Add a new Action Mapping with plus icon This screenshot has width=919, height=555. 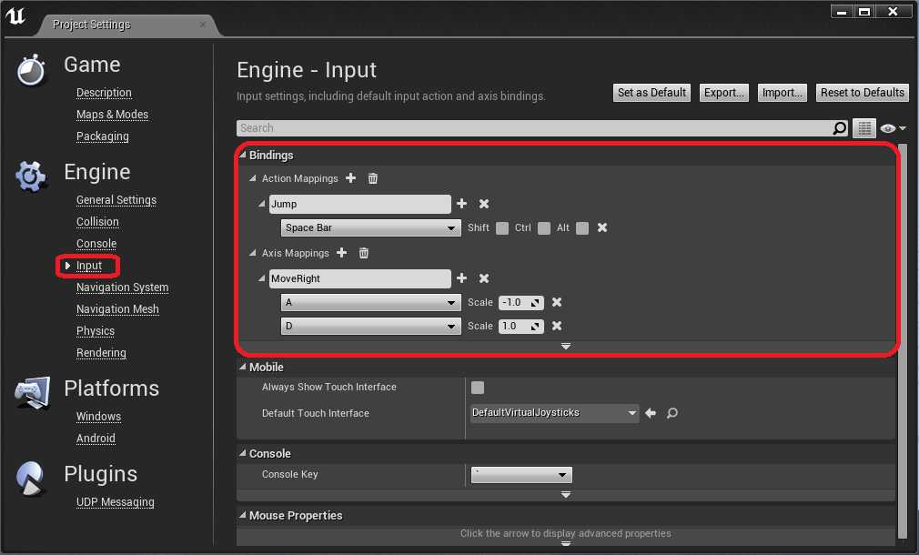(x=351, y=178)
